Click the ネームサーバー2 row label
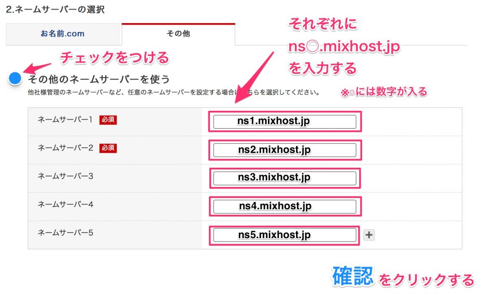The height and width of the screenshot is (295, 493). click(x=65, y=148)
